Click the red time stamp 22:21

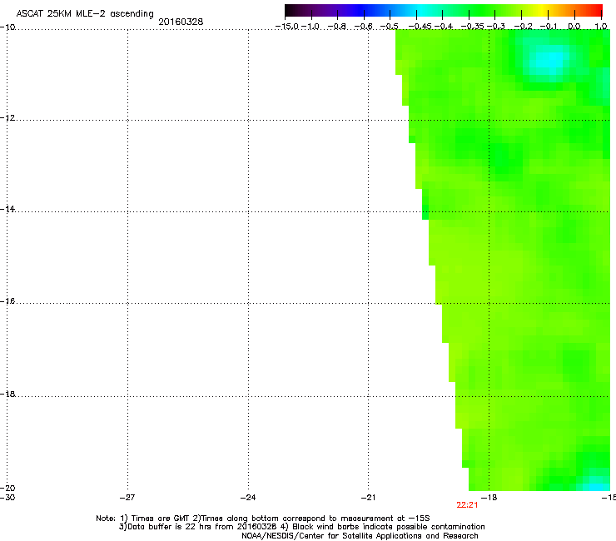pyautogui.click(x=467, y=505)
